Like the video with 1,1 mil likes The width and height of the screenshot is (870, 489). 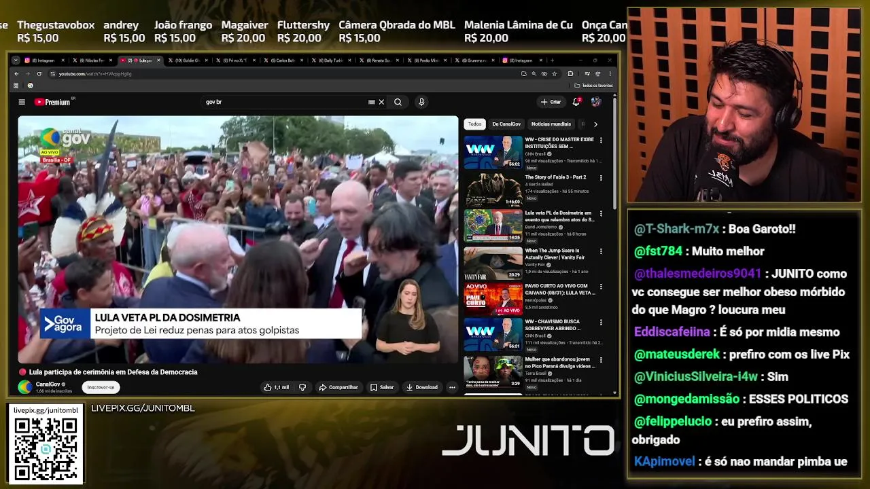[277, 387]
